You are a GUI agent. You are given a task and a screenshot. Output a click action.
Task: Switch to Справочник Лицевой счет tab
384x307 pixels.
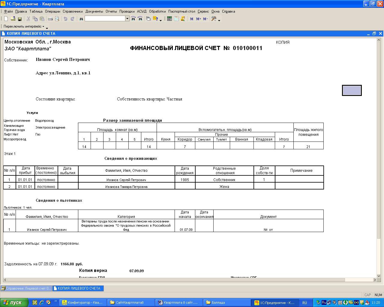point(26,288)
